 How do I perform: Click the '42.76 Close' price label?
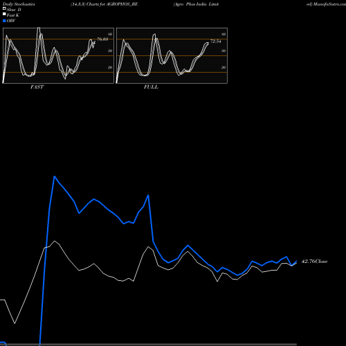coord(314,262)
